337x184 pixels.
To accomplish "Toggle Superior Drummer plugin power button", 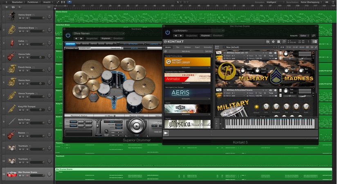I will (68, 35).
